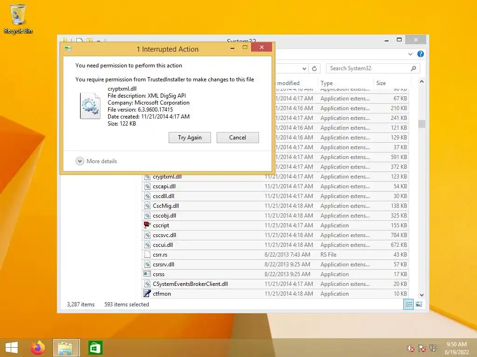Screen dimensions: 477x357
Task: Switch to large thumbnails view in status bar
Action: 419,304
